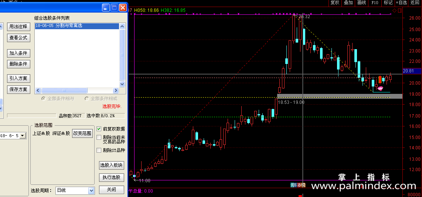Open the F10 company info
Image resolution: width=422 pixels, height=197 pixels.
click(375, 3)
